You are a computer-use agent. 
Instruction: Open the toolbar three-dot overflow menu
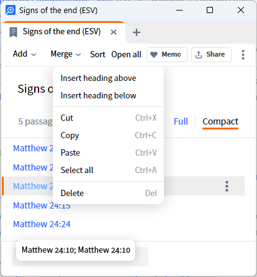[243, 55]
